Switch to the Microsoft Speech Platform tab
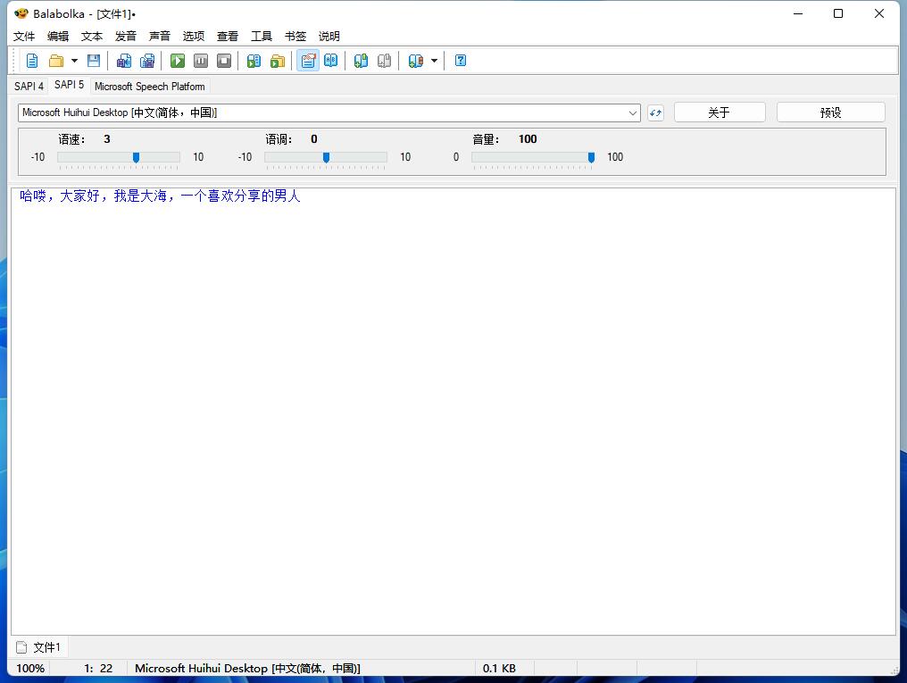907x683 pixels. pos(150,87)
